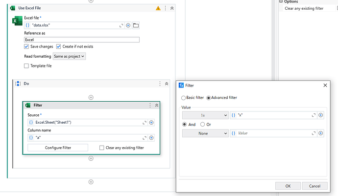338x196 pixels.
Task: Click the empty second Value field
Action: (x=273, y=133)
